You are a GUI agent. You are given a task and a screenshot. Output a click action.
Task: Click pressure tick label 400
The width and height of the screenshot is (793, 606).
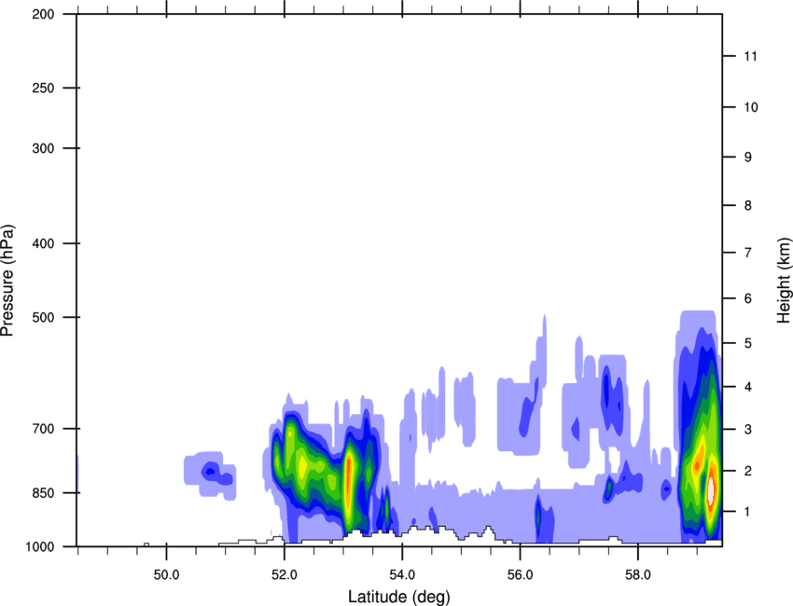point(43,243)
